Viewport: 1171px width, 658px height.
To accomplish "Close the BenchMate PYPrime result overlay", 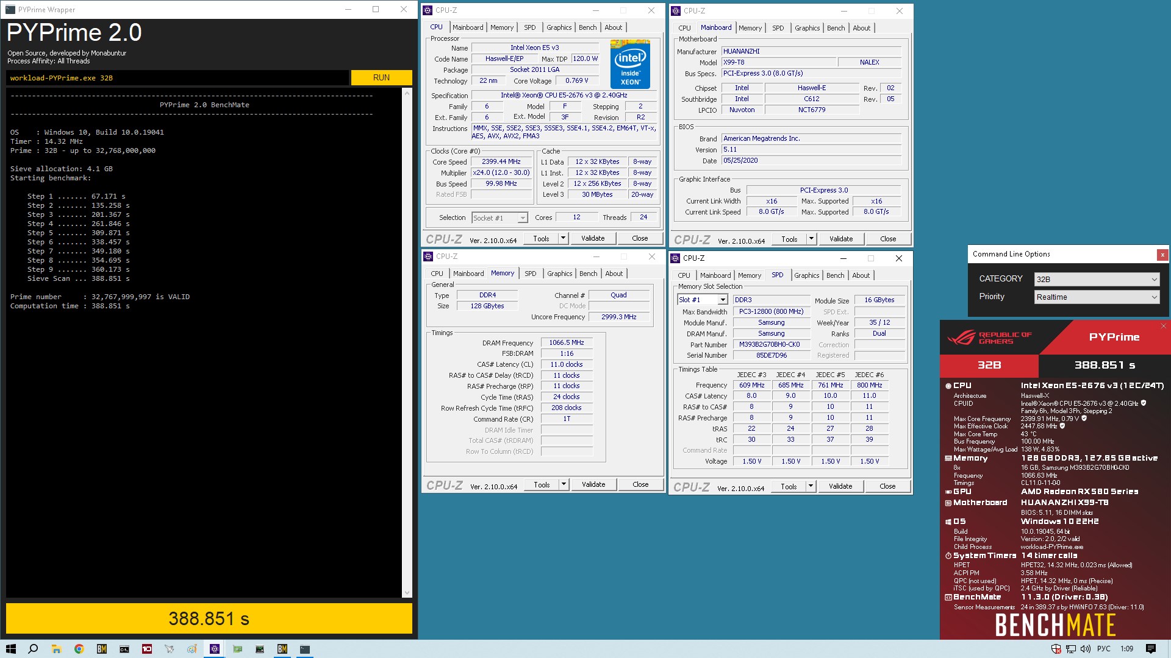I will coord(1164,326).
